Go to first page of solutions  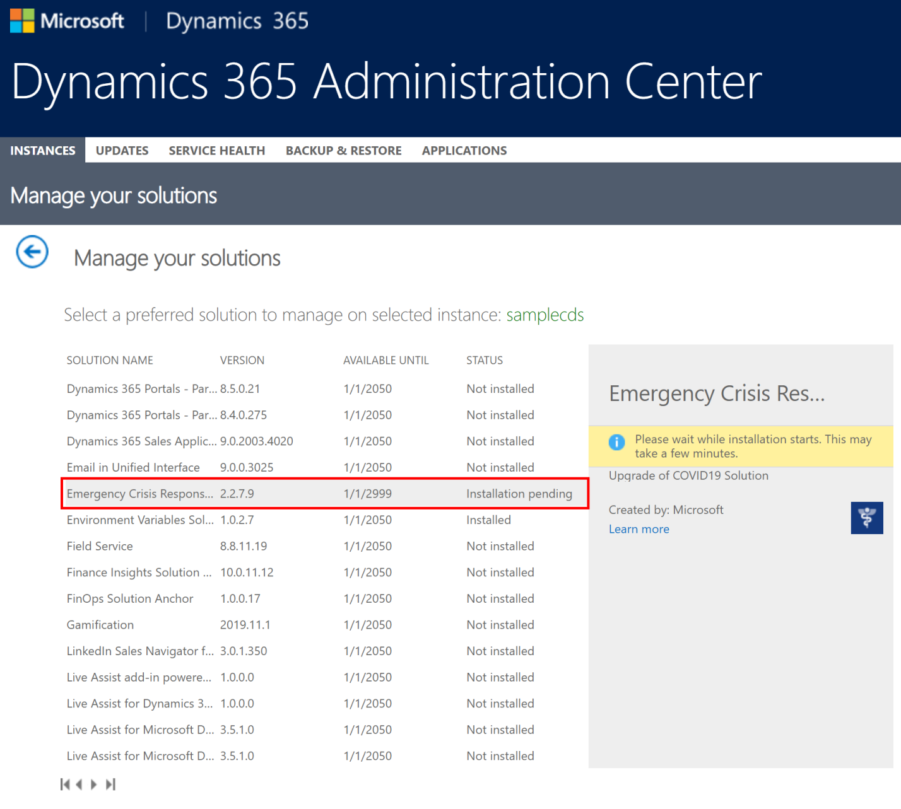pos(64,784)
